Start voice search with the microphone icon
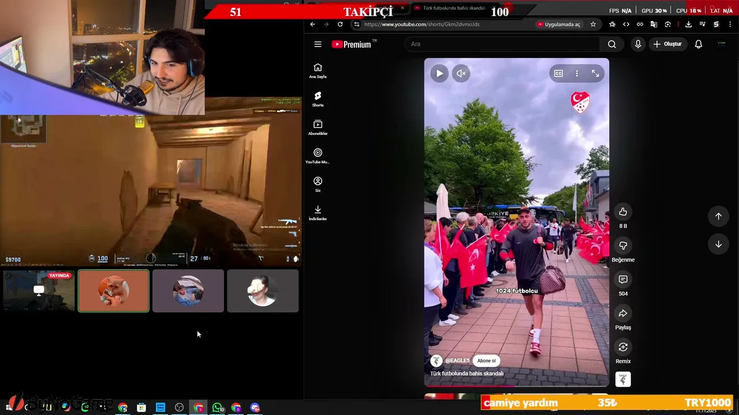 [x=638, y=44]
